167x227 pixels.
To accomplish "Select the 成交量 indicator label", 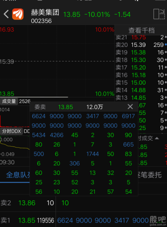I will (x=9, y=101).
